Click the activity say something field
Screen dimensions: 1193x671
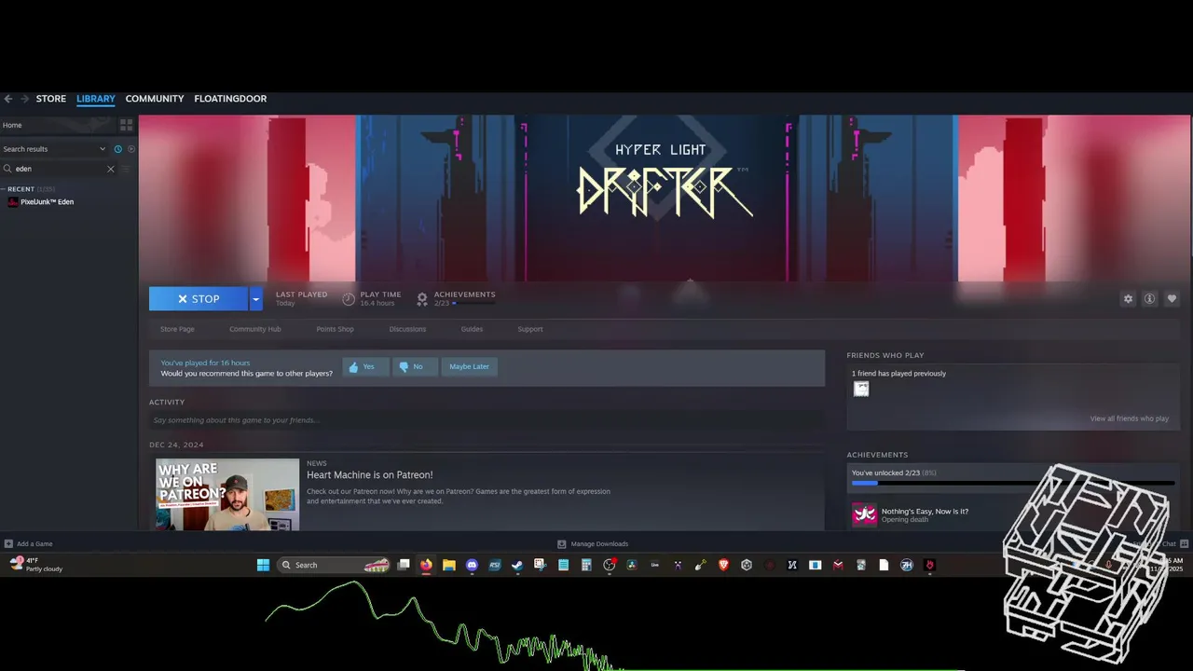pyautogui.click(x=487, y=420)
